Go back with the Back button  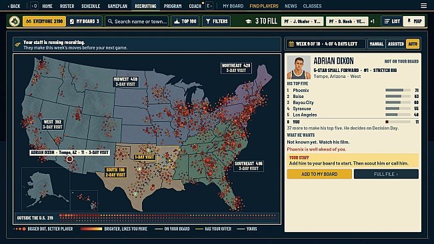(14, 6)
